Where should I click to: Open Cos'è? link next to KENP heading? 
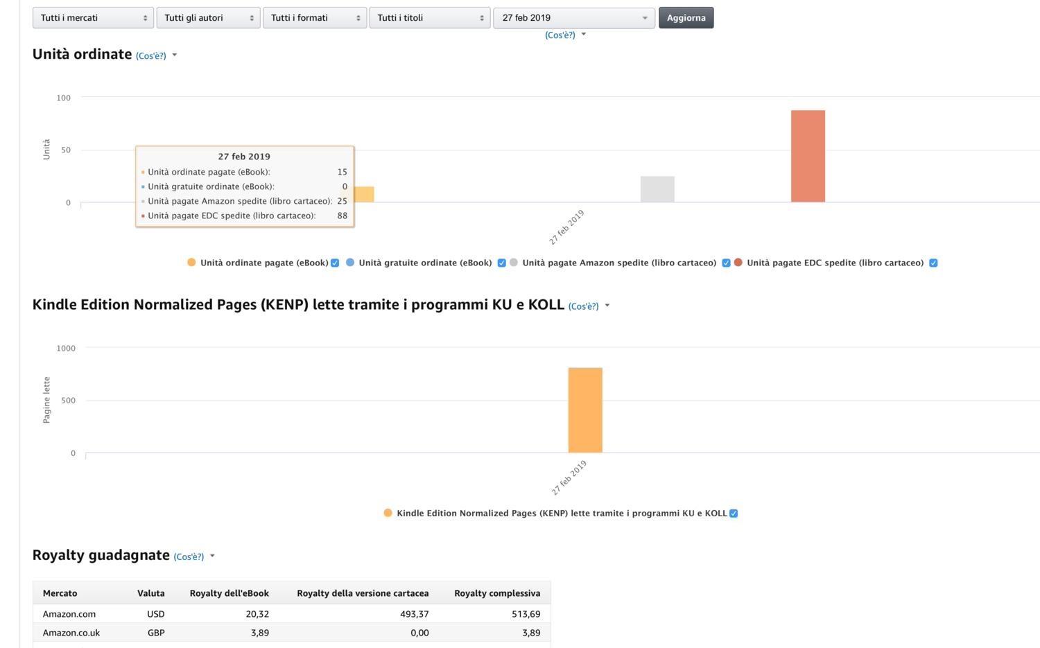[x=583, y=306]
